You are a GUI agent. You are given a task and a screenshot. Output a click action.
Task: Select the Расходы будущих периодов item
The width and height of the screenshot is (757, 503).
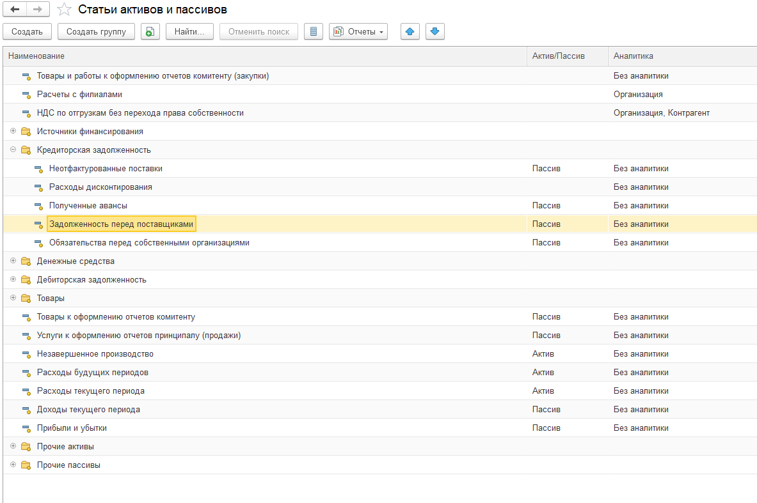(x=93, y=373)
